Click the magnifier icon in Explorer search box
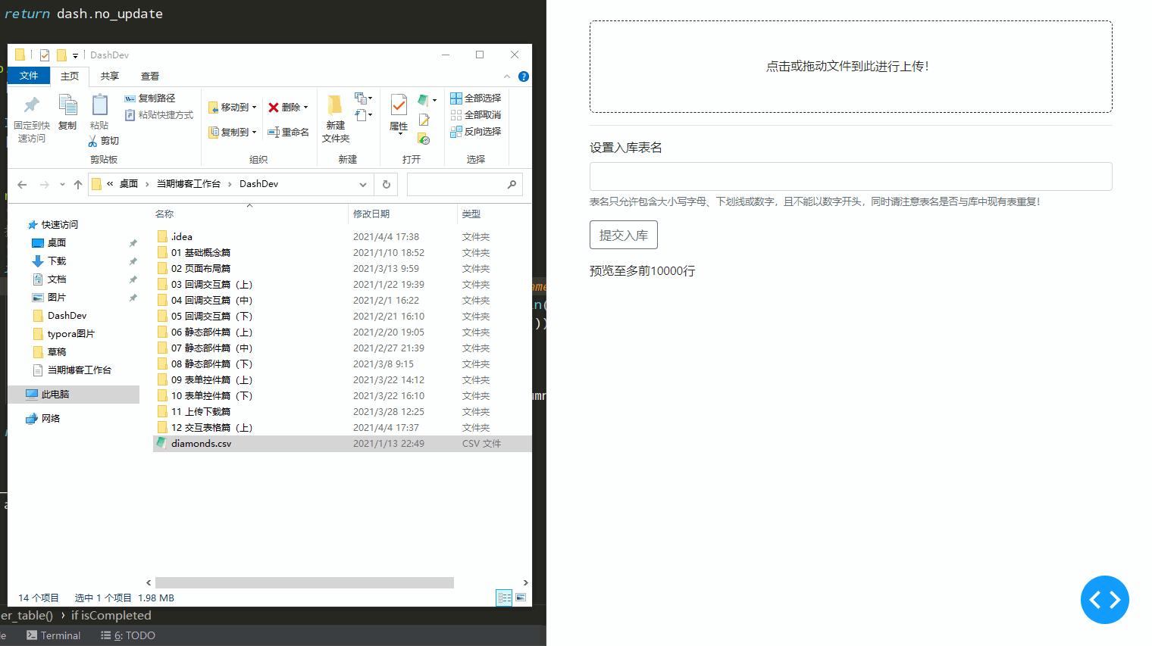1152x646 pixels. pos(512,184)
